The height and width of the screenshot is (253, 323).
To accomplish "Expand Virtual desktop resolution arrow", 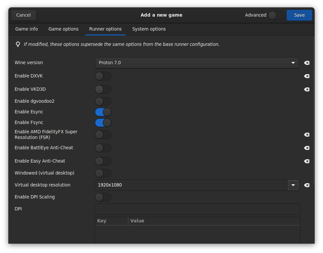I will [x=293, y=185].
